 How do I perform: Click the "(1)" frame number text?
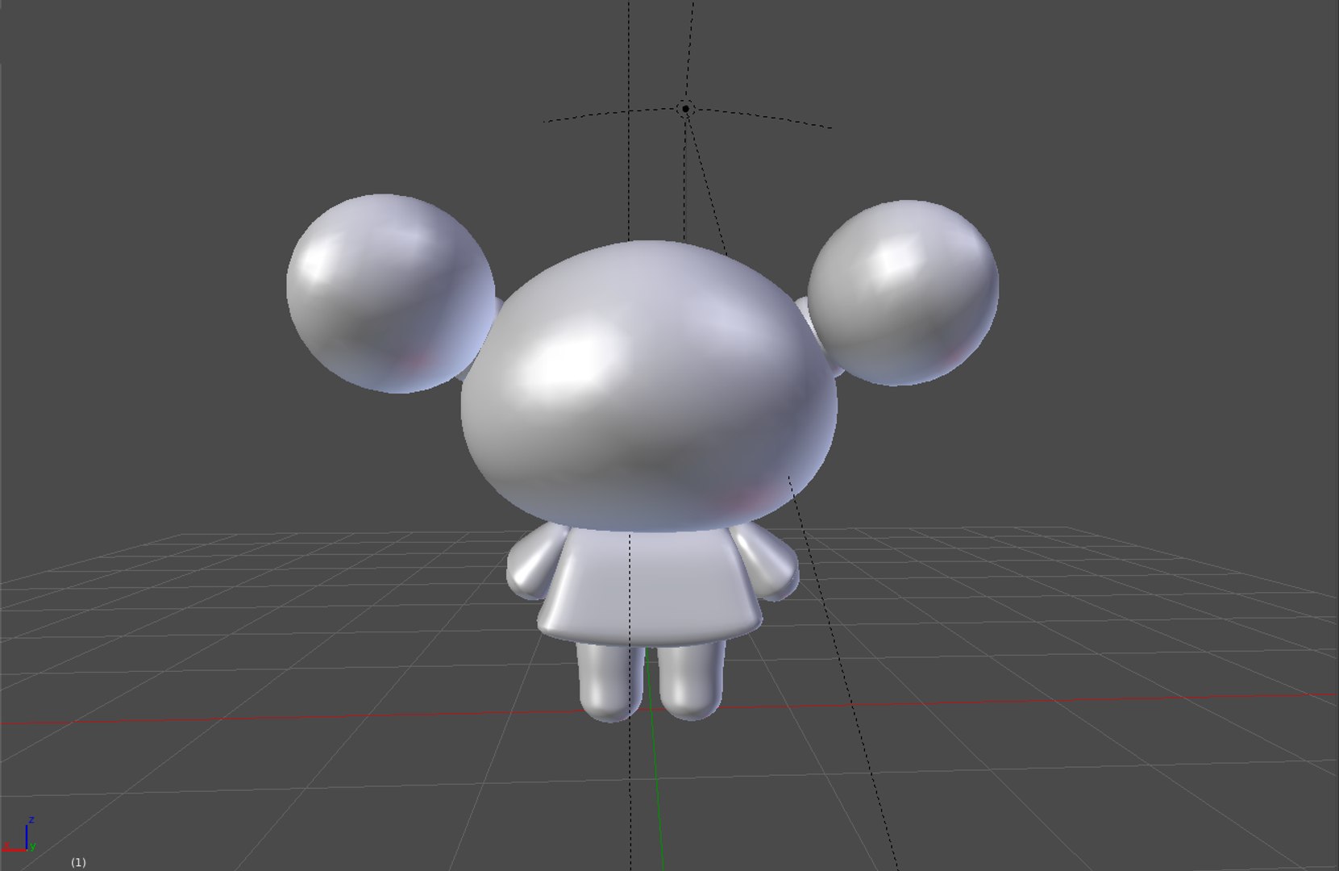[x=78, y=862]
